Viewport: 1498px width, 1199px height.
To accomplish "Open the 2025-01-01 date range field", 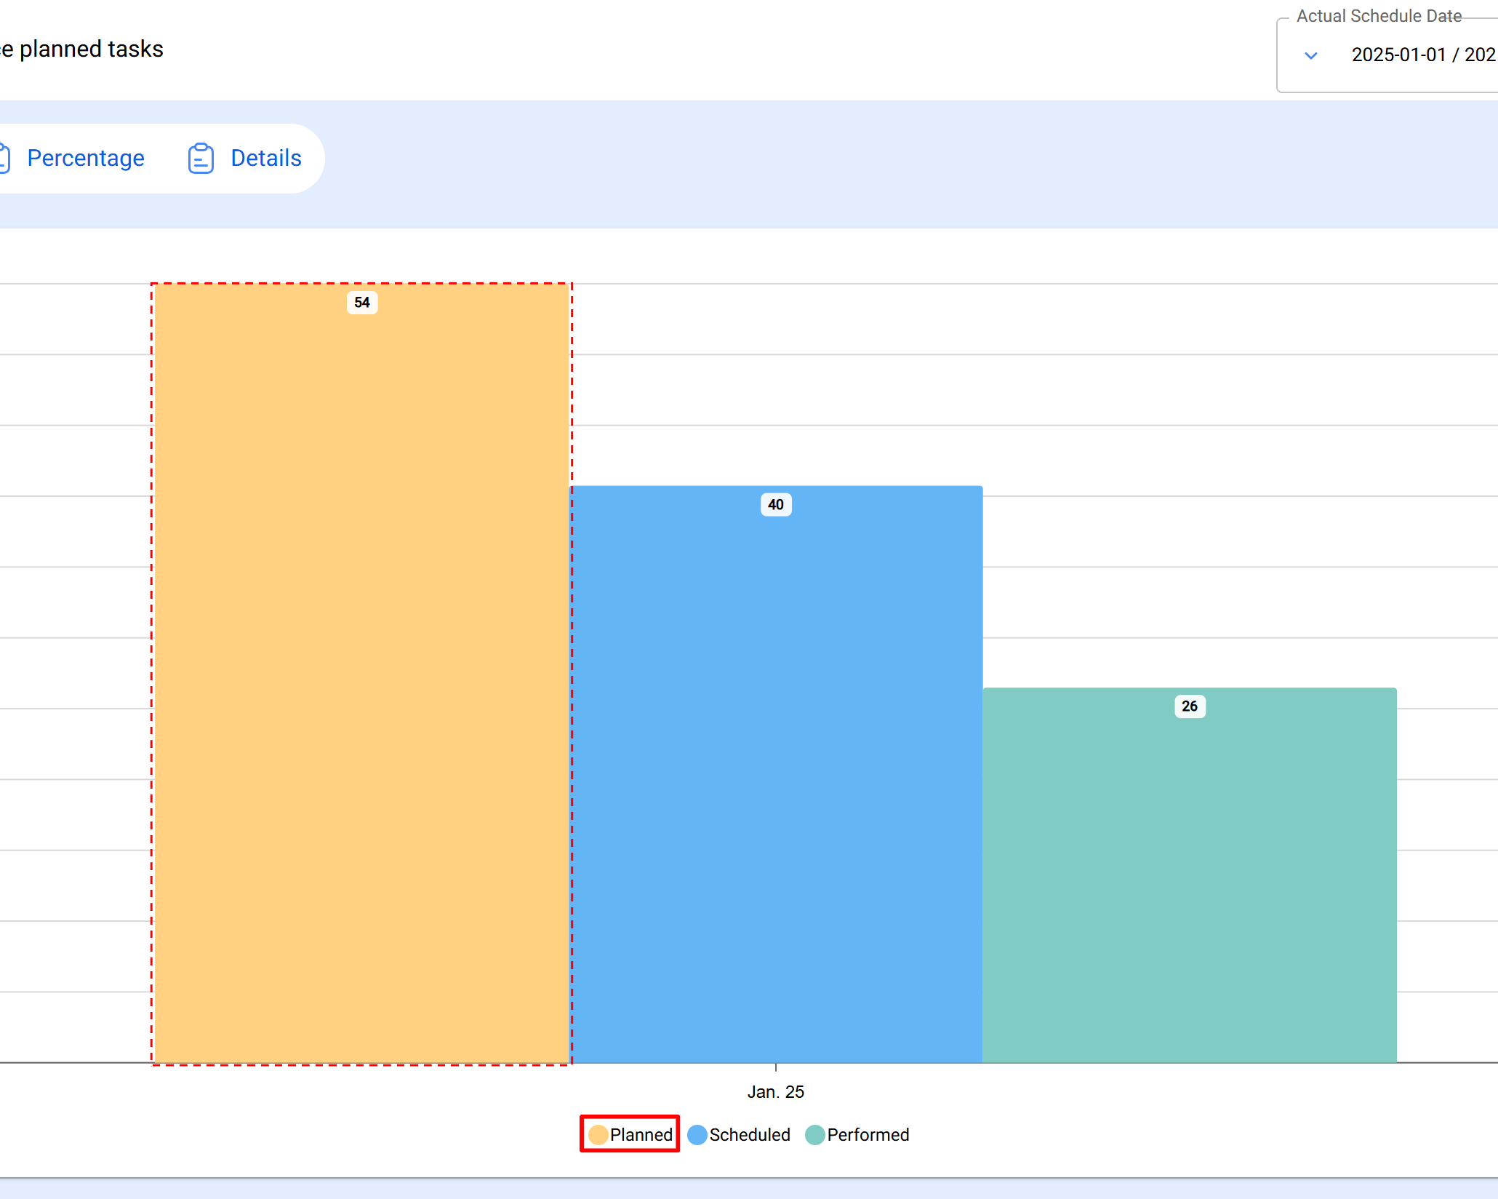I will (1422, 55).
